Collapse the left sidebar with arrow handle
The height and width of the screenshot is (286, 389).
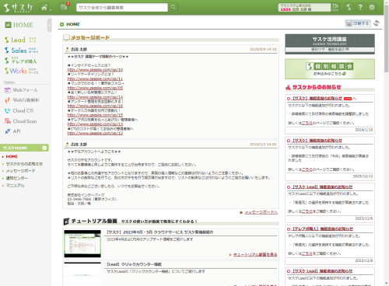click(x=49, y=25)
